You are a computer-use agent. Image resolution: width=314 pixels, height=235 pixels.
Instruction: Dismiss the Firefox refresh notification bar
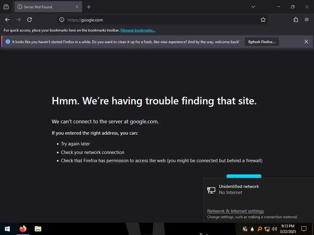(x=306, y=42)
